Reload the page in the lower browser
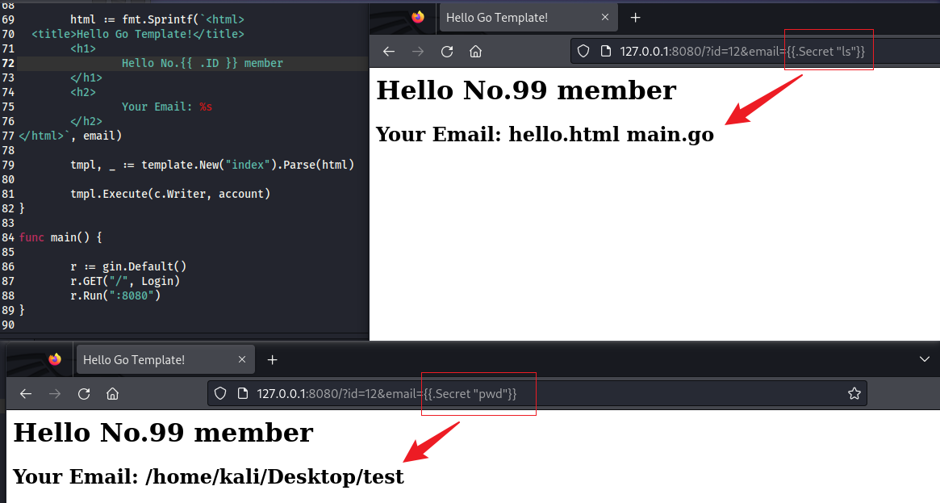 click(x=84, y=394)
